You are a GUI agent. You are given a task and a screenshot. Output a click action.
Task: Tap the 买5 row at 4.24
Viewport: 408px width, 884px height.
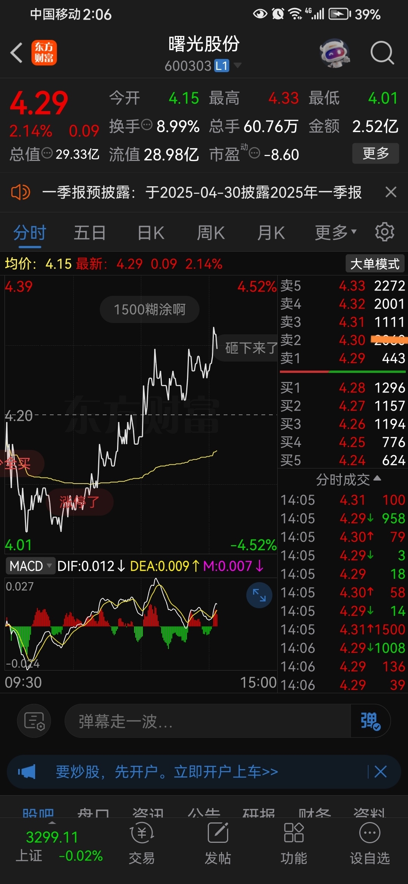click(343, 460)
